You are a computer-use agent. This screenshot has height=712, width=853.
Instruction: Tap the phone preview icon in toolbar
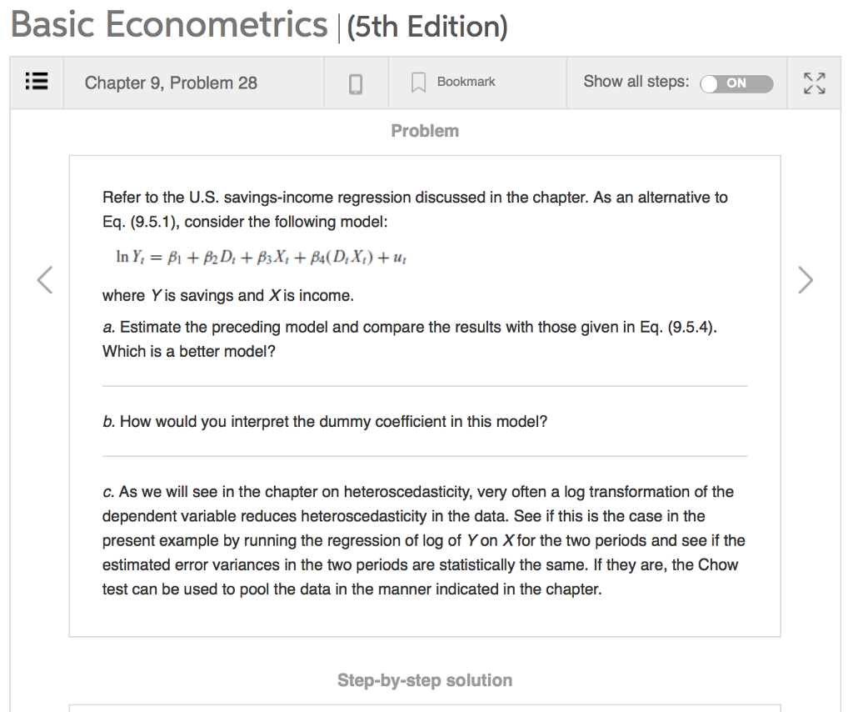click(x=356, y=82)
